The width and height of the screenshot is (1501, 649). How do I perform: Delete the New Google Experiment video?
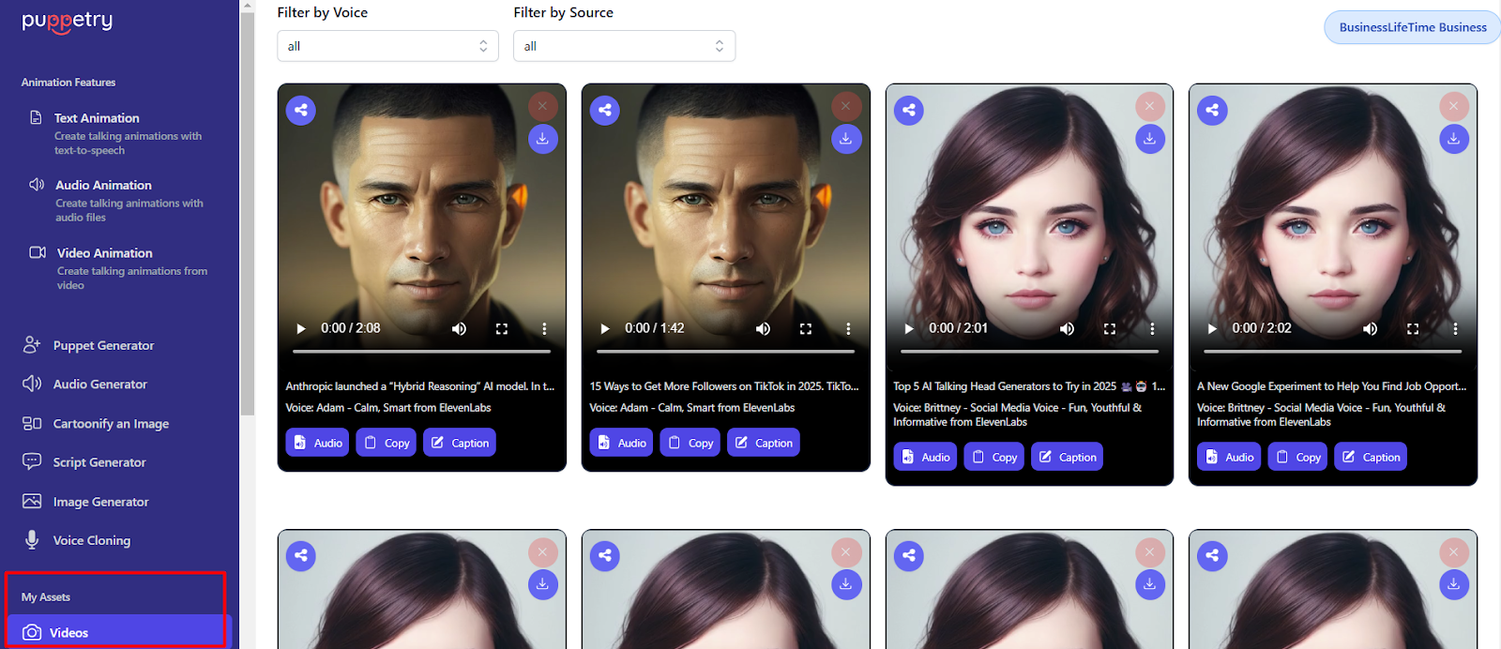(1454, 106)
